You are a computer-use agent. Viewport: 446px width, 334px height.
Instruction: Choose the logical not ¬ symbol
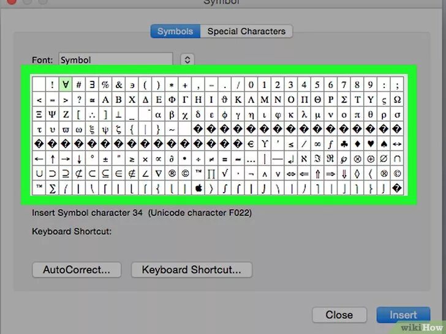[x=251, y=173]
